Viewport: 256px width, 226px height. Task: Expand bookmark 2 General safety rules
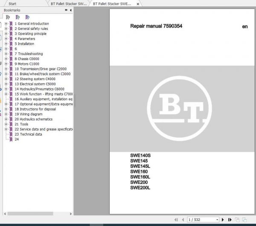pyautogui.click(x=6, y=29)
